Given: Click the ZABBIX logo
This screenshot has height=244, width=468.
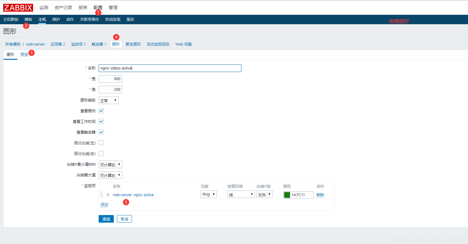Looking at the screenshot, I should pos(18,8).
